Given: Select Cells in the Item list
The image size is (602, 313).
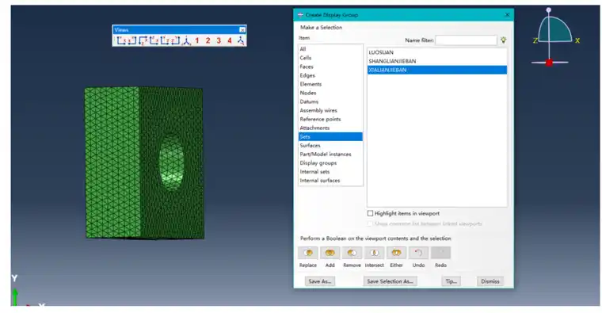Looking at the screenshot, I should [330, 58].
